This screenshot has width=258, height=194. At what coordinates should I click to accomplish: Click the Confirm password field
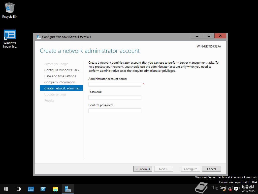115,111
